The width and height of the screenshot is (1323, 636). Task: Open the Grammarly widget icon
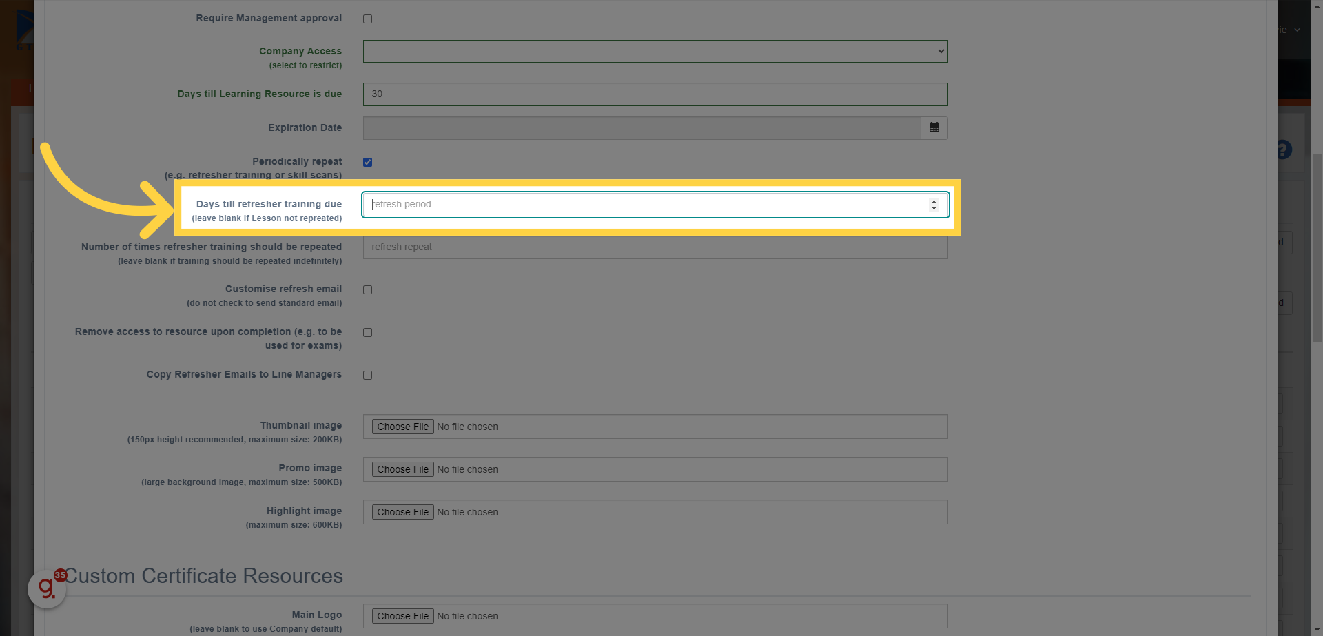tap(47, 588)
